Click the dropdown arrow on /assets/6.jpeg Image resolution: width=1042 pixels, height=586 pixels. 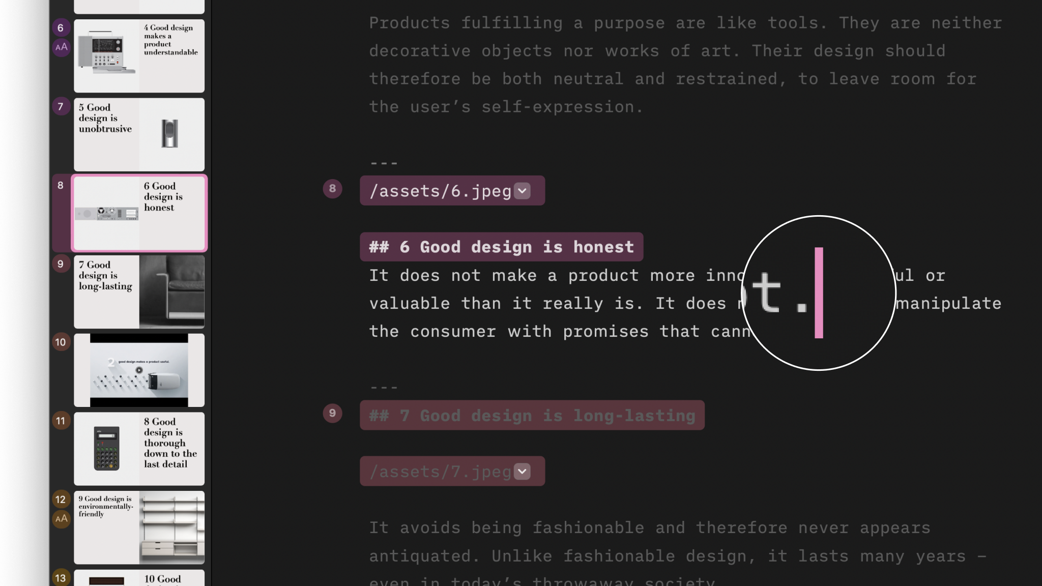point(523,190)
